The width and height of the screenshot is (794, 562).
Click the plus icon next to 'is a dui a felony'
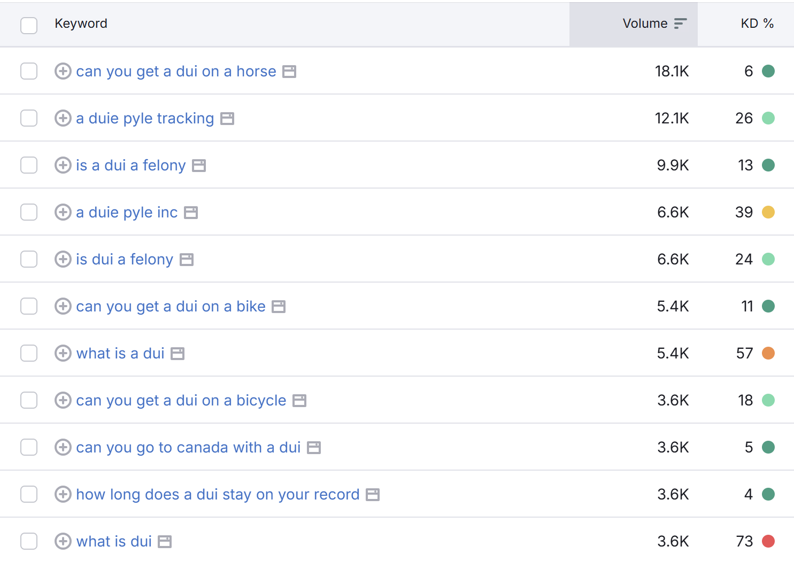coord(63,165)
